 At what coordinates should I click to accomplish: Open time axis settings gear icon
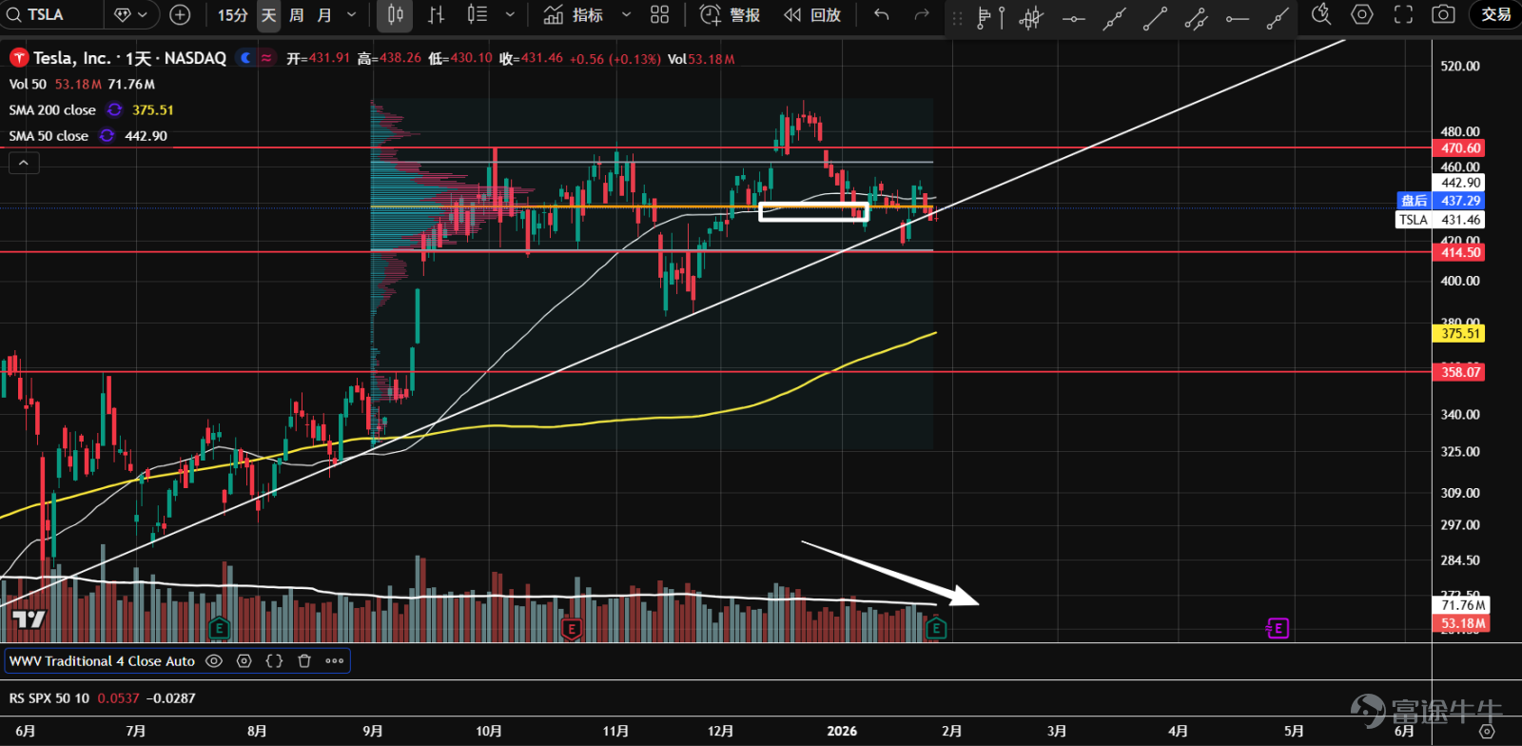(x=1487, y=732)
